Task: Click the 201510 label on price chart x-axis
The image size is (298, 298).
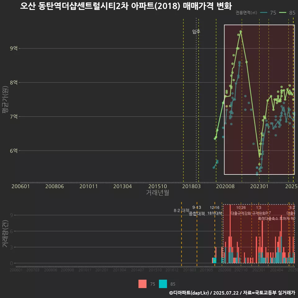Action: (x=158, y=186)
